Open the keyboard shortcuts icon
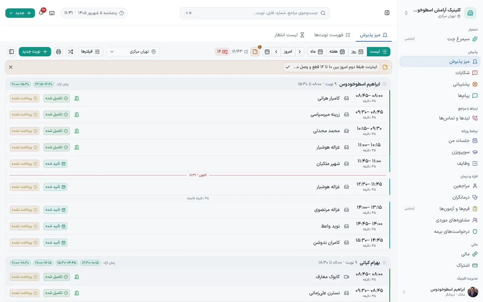Image resolution: width=483 pixels, height=302 pixels. click(52, 13)
